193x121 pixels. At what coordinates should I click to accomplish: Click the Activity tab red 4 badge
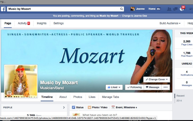[x=29, y=23]
